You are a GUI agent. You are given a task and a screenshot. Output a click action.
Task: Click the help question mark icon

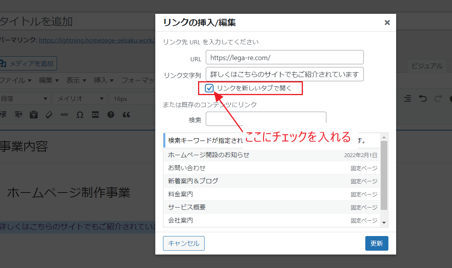[x=111, y=115]
